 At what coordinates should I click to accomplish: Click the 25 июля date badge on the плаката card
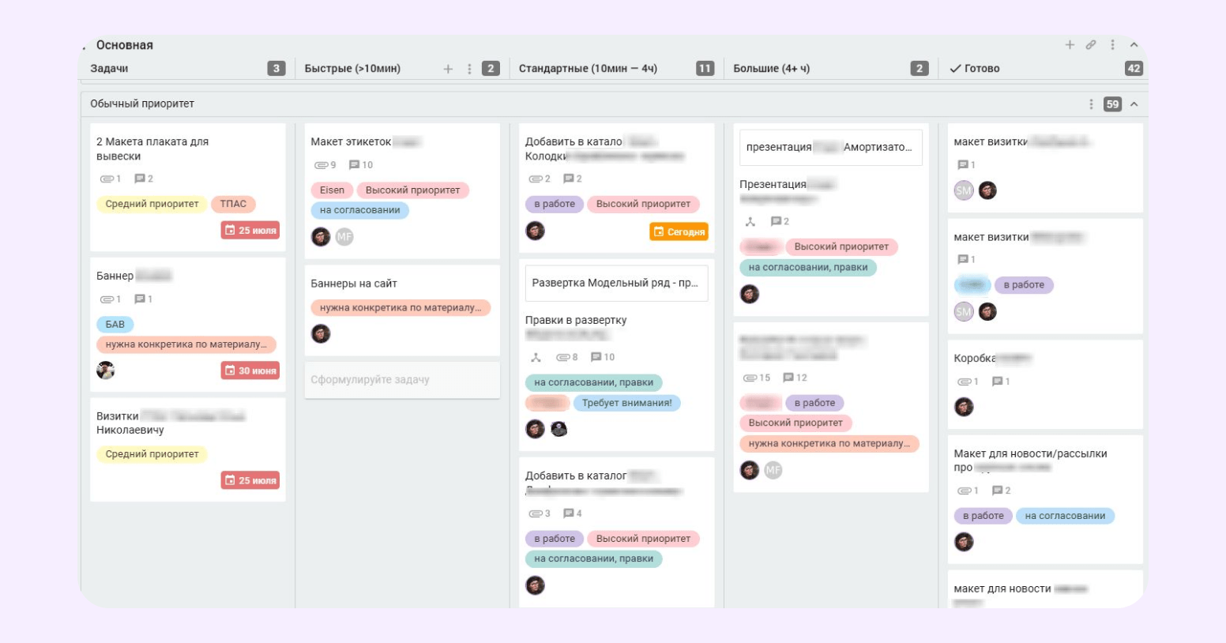250,231
